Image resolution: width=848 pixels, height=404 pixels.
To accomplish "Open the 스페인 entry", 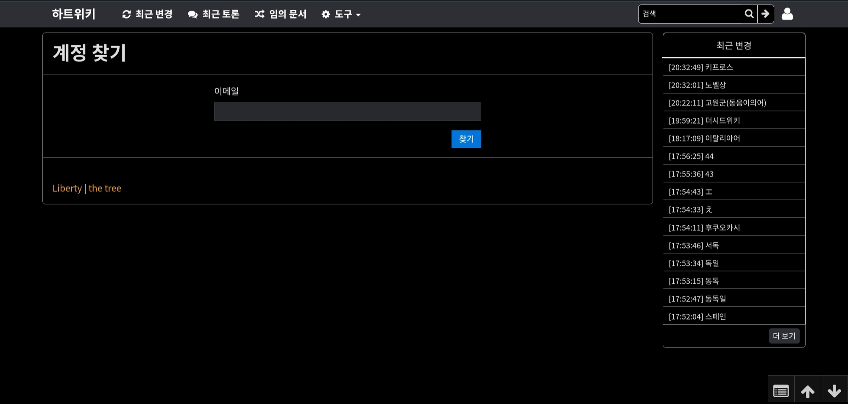I will tap(734, 316).
